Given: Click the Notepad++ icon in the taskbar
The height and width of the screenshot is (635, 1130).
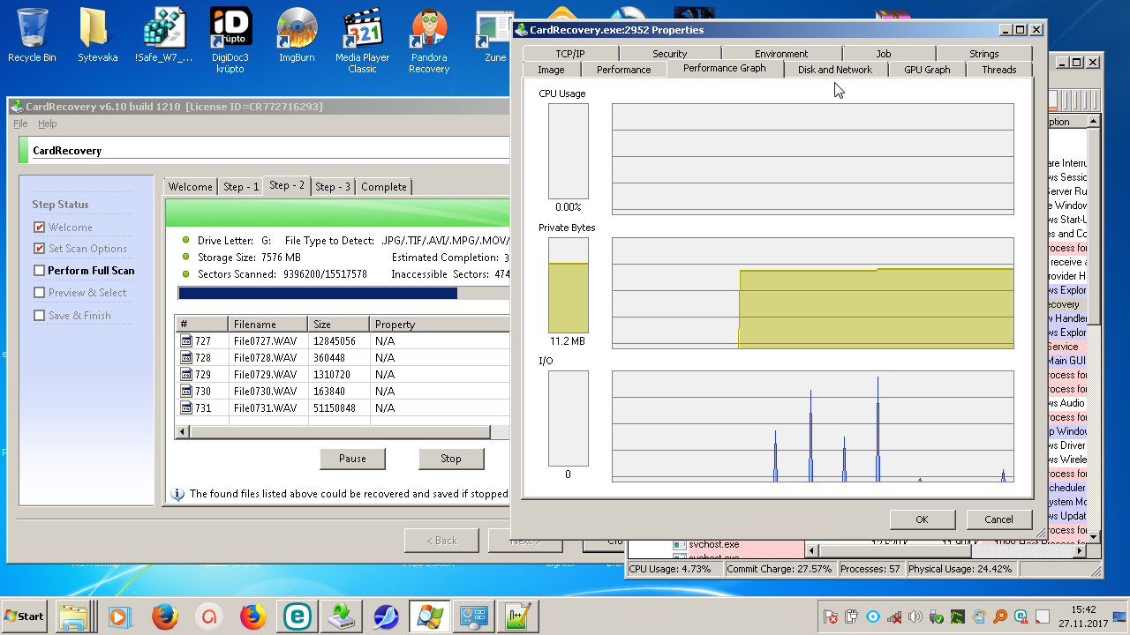Looking at the screenshot, I should pyautogui.click(x=516, y=616).
